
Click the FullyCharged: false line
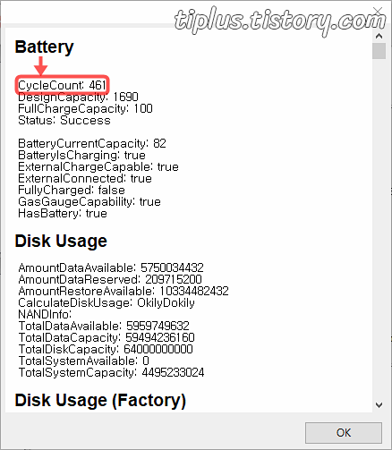tap(72, 190)
